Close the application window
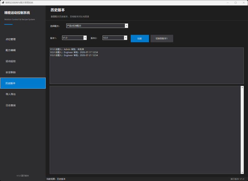 tap(244, 3)
